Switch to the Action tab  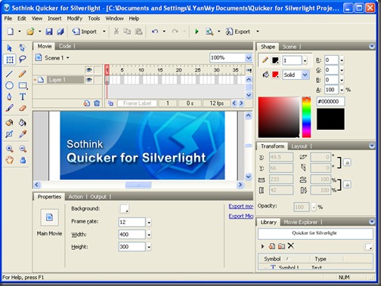(76, 196)
